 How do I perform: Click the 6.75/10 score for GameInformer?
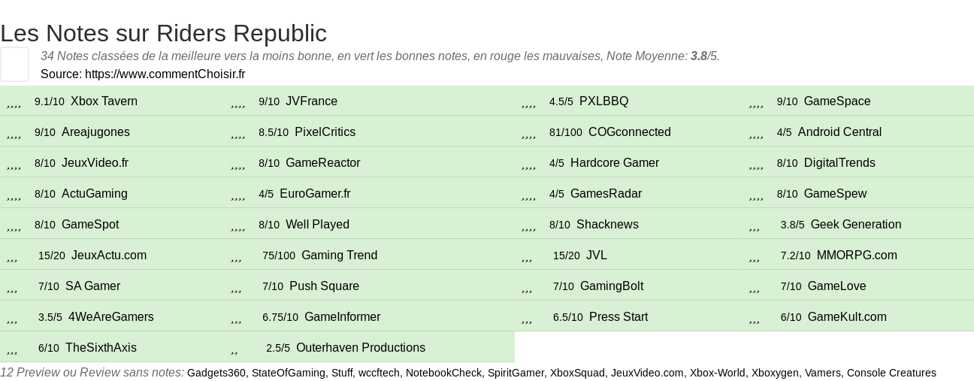280,317
